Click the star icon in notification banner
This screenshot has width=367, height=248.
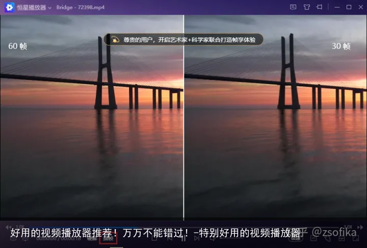coord(115,39)
